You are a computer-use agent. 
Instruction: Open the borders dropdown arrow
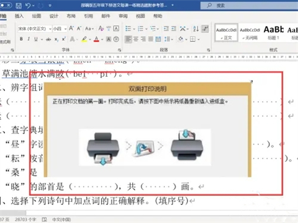[x=199, y=39]
